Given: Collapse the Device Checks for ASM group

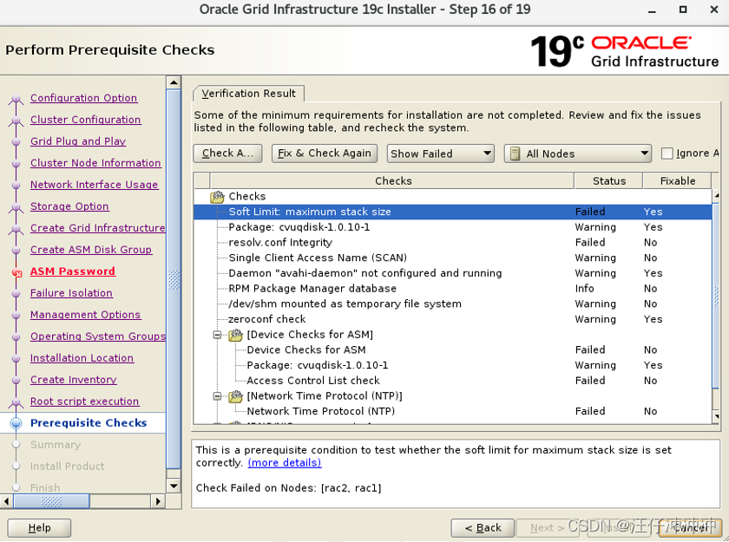Looking at the screenshot, I should 217,335.
